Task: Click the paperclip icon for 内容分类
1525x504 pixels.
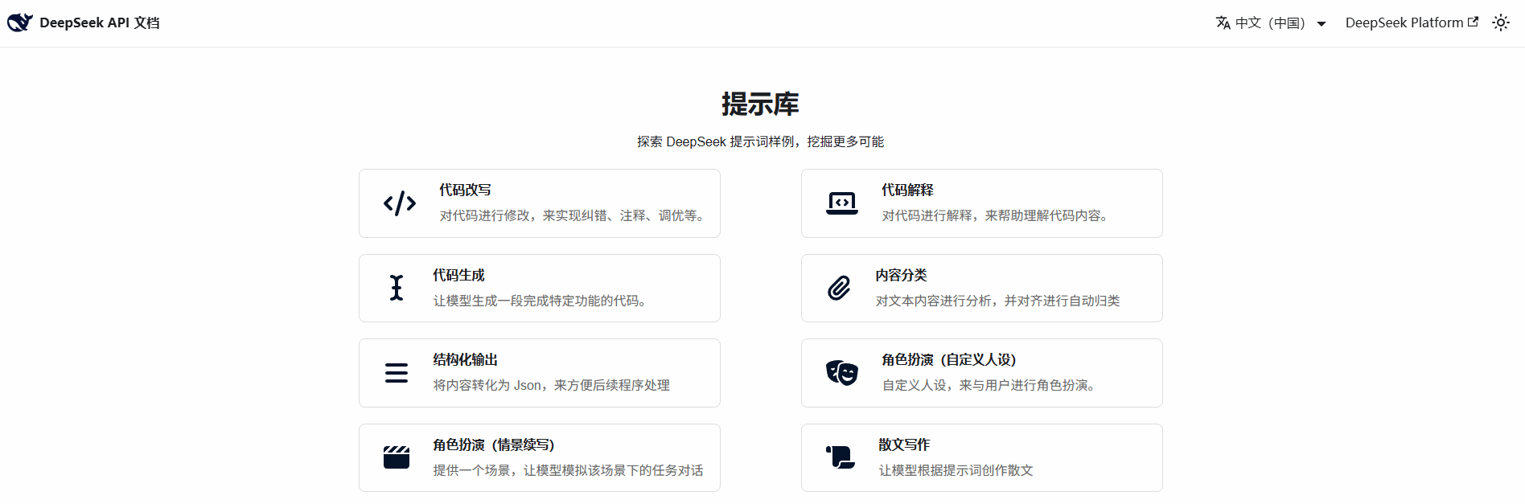Action: (x=839, y=288)
